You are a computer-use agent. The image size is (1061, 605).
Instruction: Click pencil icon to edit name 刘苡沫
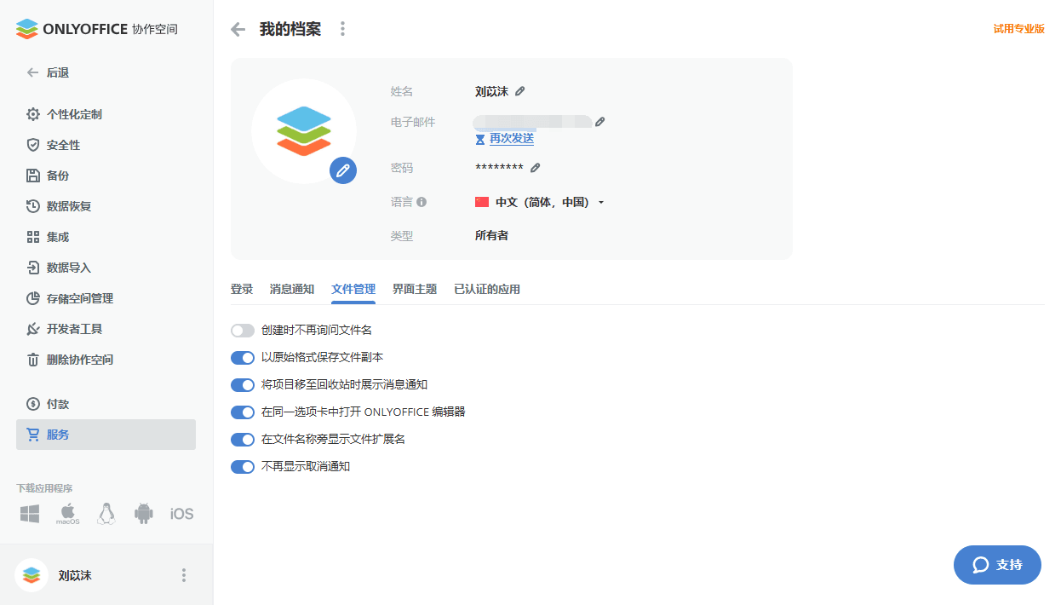point(520,91)
